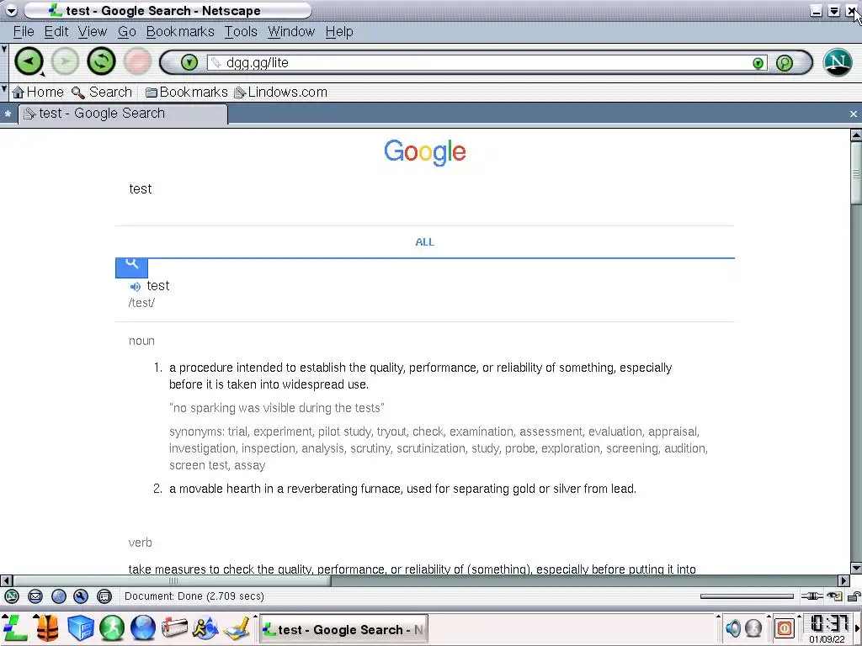Open the orange life vest help icon

coord(47,628)
